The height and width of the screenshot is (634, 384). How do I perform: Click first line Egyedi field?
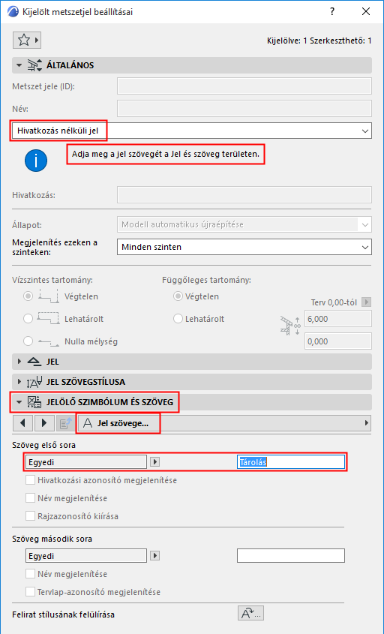point(86,461)
